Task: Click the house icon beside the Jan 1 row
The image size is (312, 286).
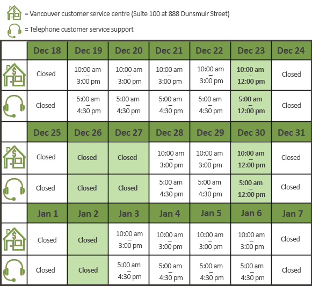Action: point(14,239)
